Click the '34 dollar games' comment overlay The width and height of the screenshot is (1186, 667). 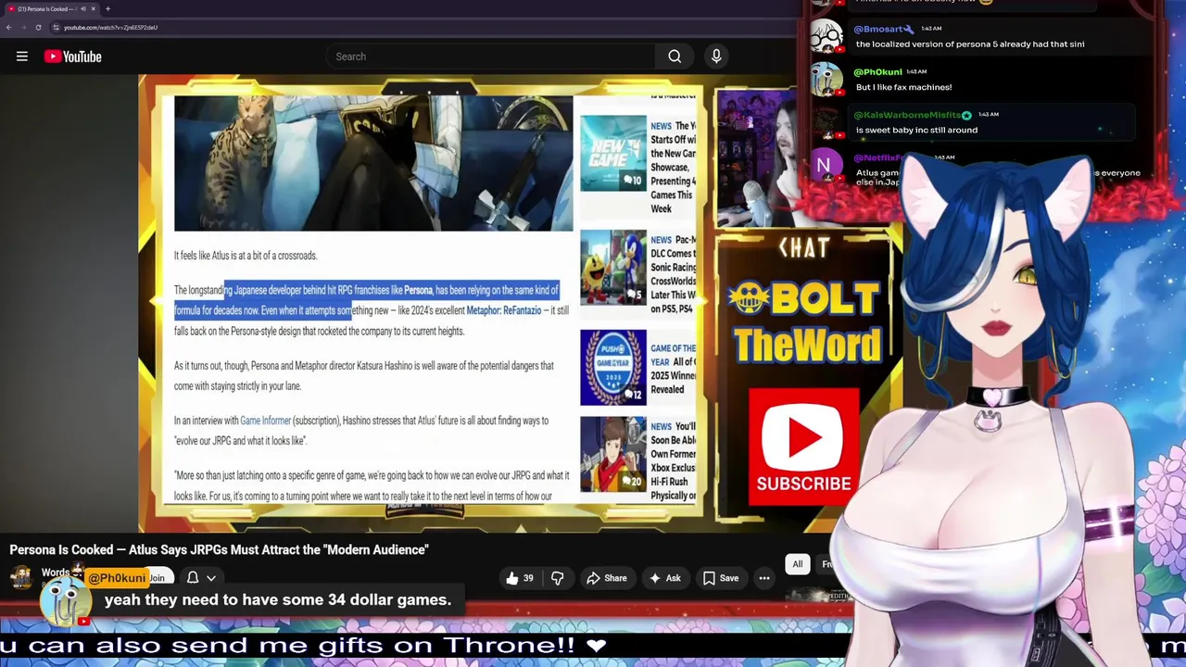278,600
